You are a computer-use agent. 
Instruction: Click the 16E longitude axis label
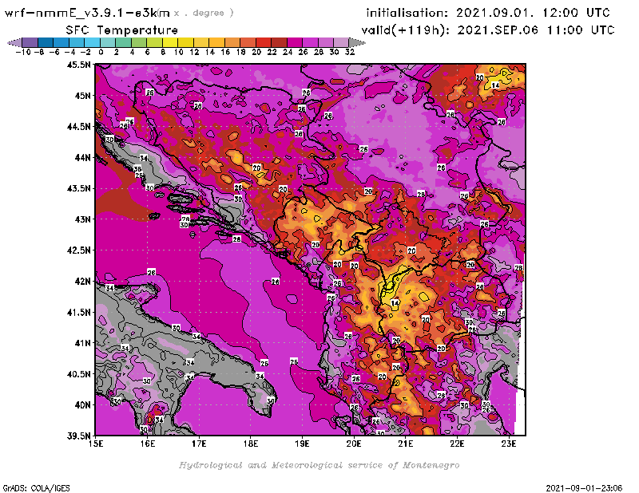pos(147,444)
